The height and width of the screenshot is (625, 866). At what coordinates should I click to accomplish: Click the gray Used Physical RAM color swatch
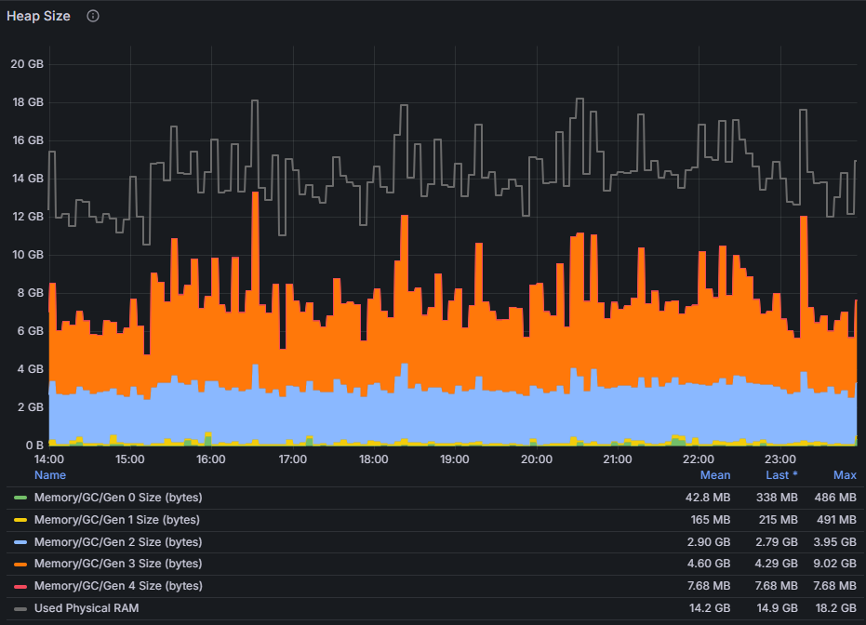tap(20, 608)
